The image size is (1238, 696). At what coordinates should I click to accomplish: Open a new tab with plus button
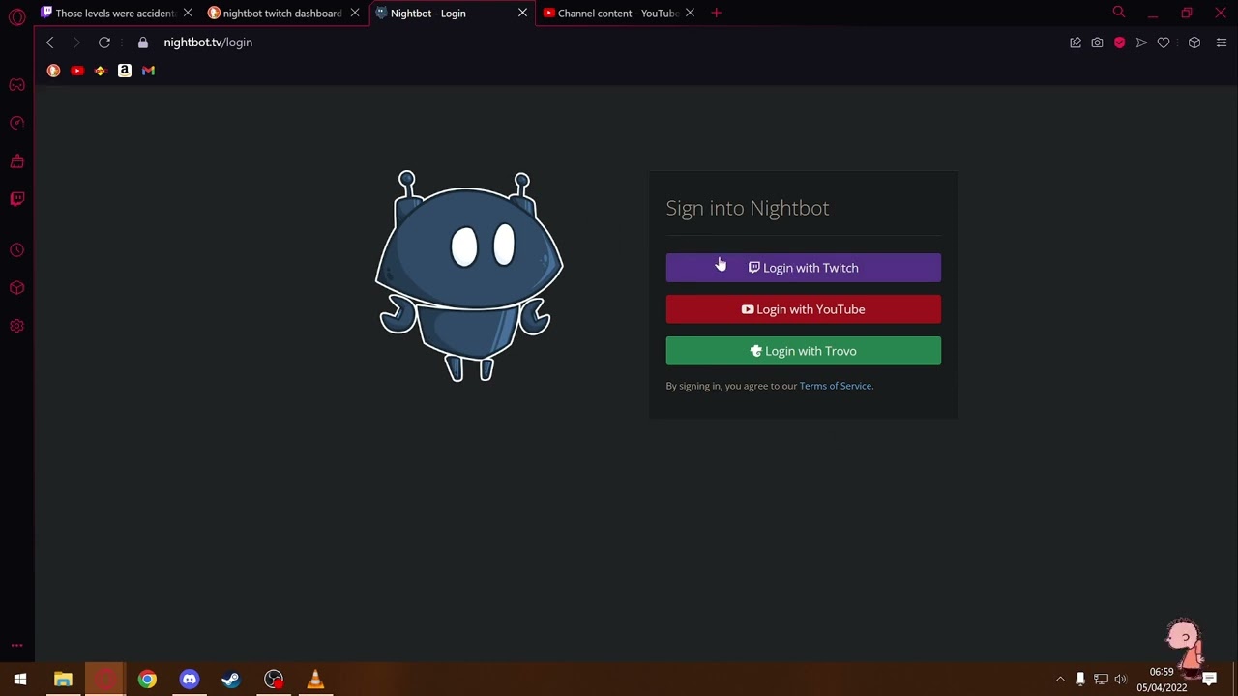pyautogui.click(x=716, y=13)
